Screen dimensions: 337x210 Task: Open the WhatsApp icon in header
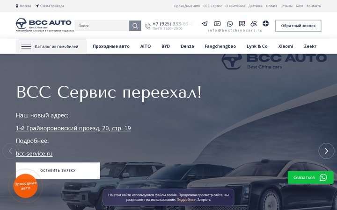230,24
